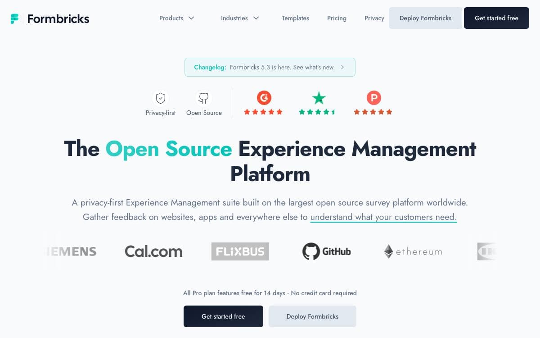Expand the Products dropdown menu
The image size is (540, 338).
coord(176,18)
